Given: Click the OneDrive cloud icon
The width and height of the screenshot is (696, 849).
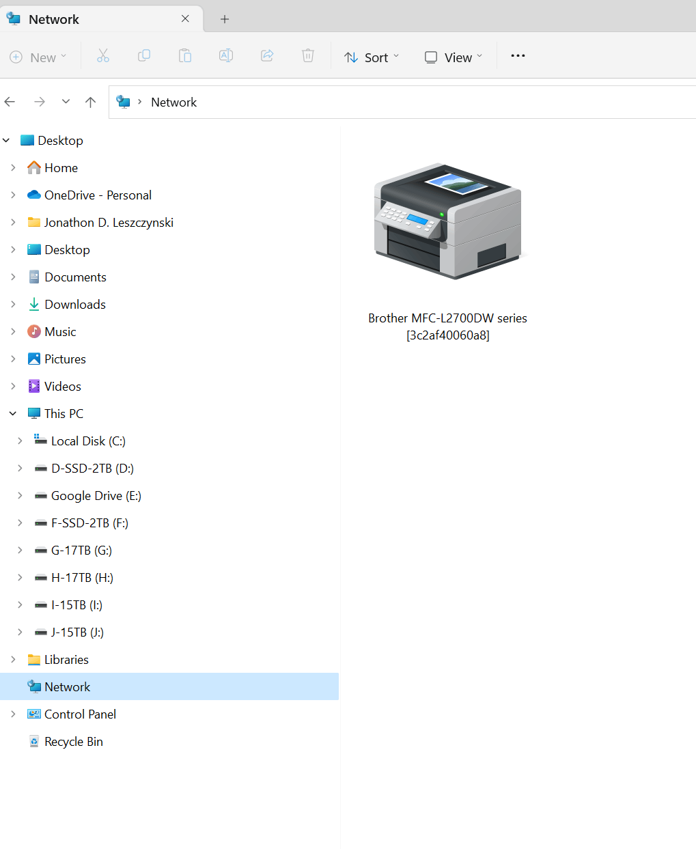Looking at the screenshot, I should (x=34, y=195).
